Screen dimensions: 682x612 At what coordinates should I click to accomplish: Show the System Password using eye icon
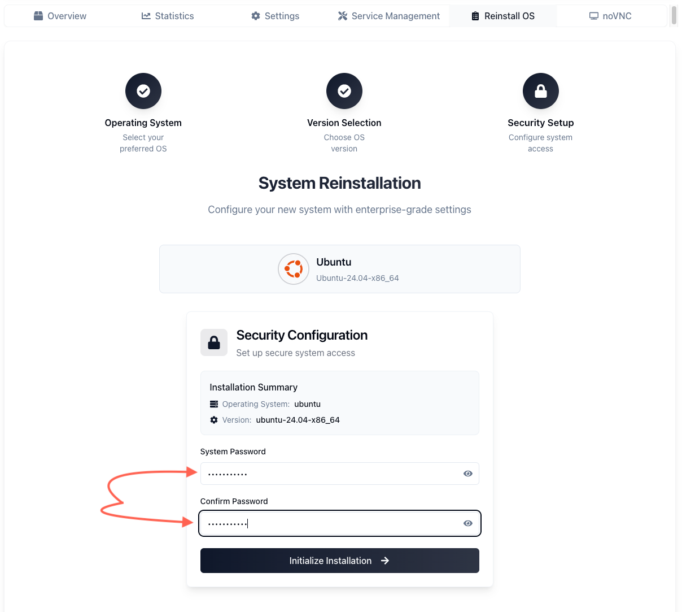pyautogui.click(x=468, y=474)
